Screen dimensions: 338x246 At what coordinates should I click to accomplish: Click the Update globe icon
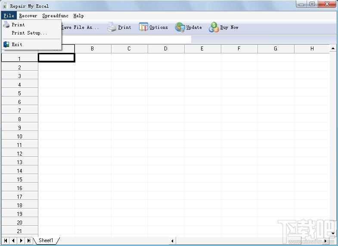(x=180, y=27)
